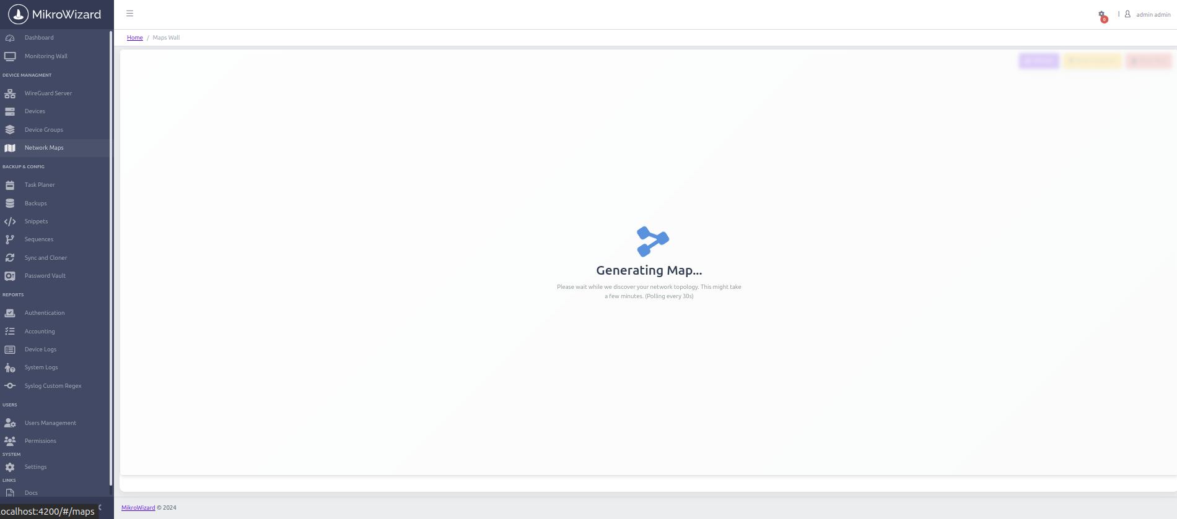The height and width of the screenshot is (519, 1177).
Task: Click the Syslog Custom Regex icon
Action: [10, 386]
